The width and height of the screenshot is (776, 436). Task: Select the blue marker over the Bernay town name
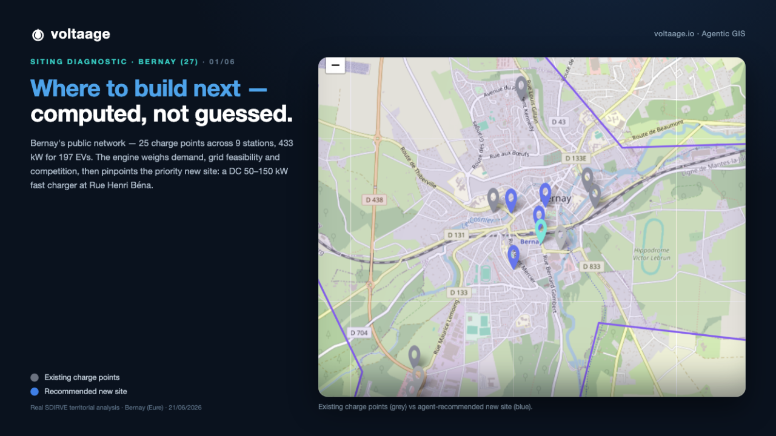point(546,194)
